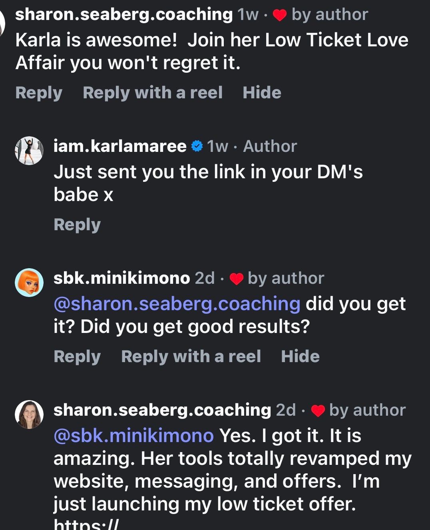The image size is (430, 530).
Task: Open the @sbk.minikimono mention link
Action: pyautogui.click(x=133, y=436)
